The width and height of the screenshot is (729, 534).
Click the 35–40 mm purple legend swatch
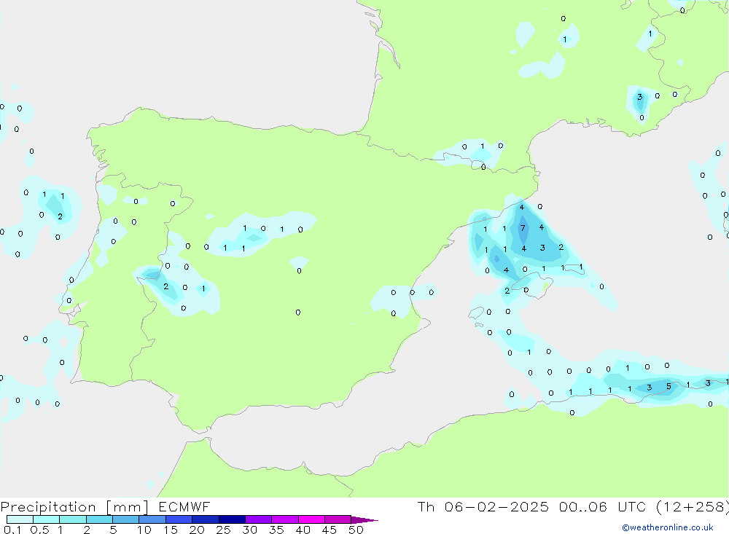point(285,519)
